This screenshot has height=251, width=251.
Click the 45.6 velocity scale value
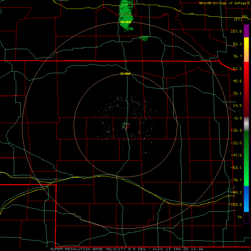pos(237,81)
